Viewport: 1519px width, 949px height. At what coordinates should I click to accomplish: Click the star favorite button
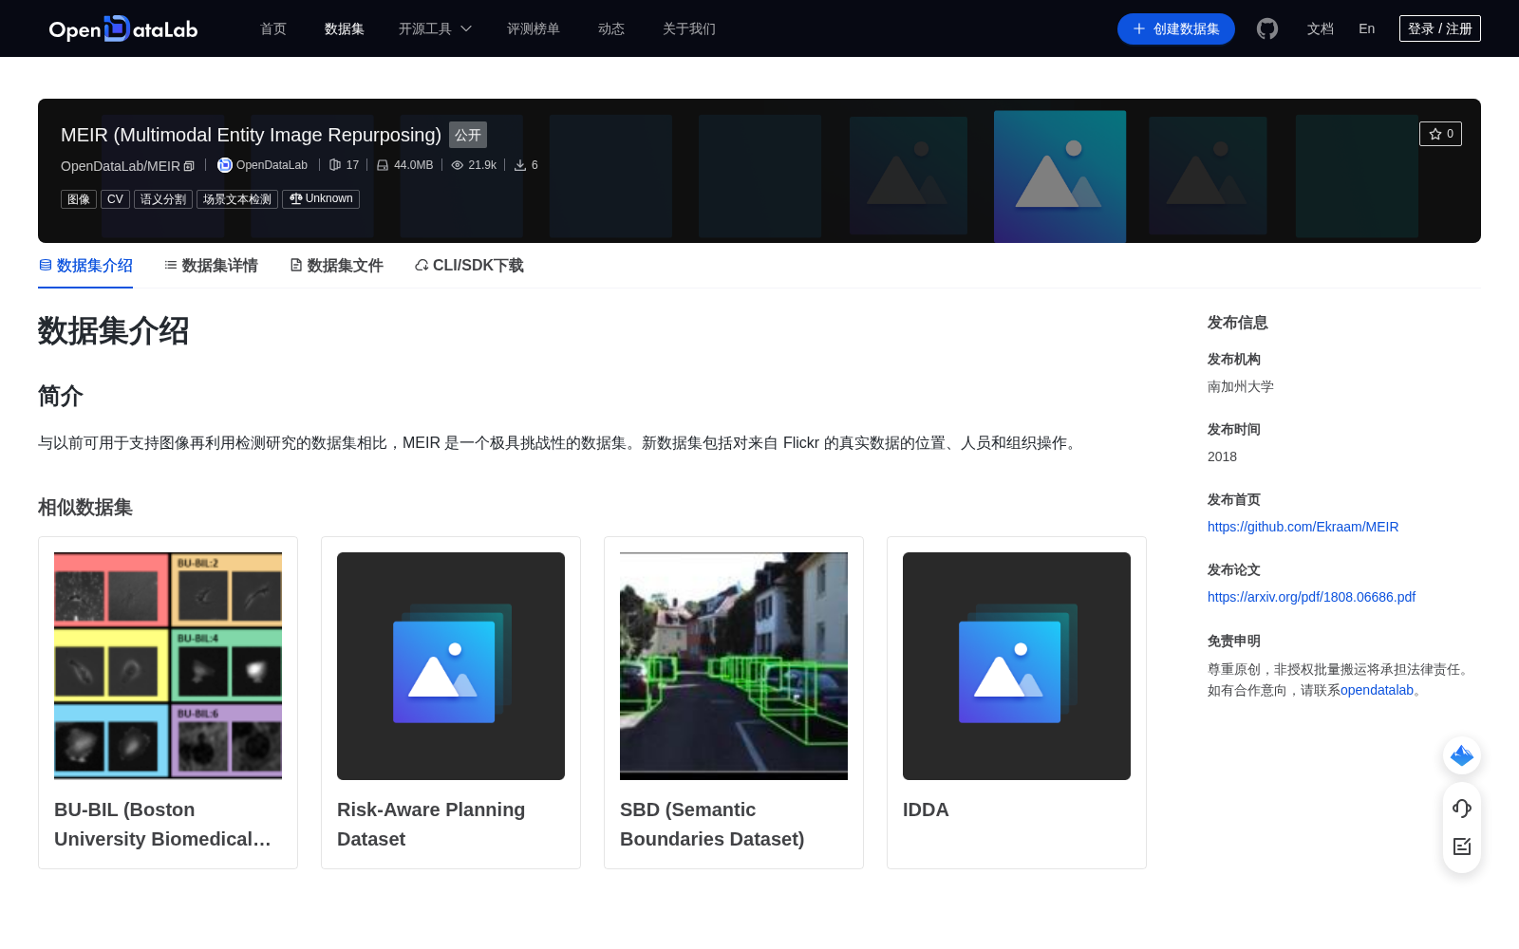(1440, 134)
